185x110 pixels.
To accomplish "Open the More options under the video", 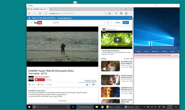I will point(49,85).
